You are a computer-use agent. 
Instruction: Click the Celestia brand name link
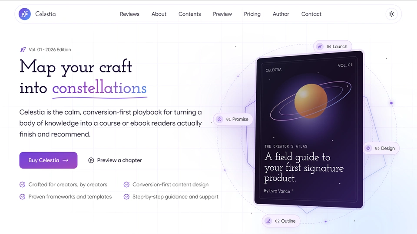46,14
